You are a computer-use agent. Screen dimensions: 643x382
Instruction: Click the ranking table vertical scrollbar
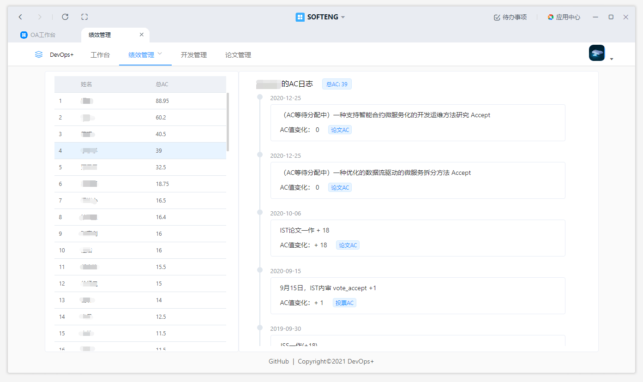coord(228,122)
